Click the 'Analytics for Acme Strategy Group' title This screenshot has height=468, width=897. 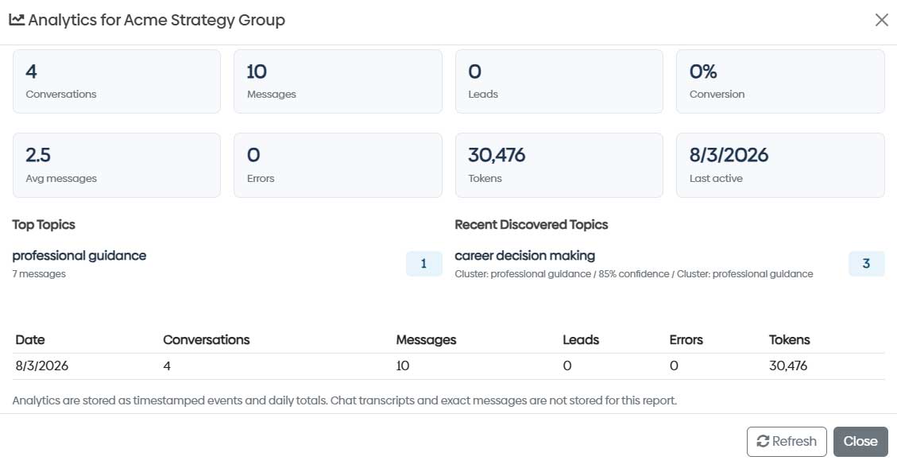coord(157,20)
